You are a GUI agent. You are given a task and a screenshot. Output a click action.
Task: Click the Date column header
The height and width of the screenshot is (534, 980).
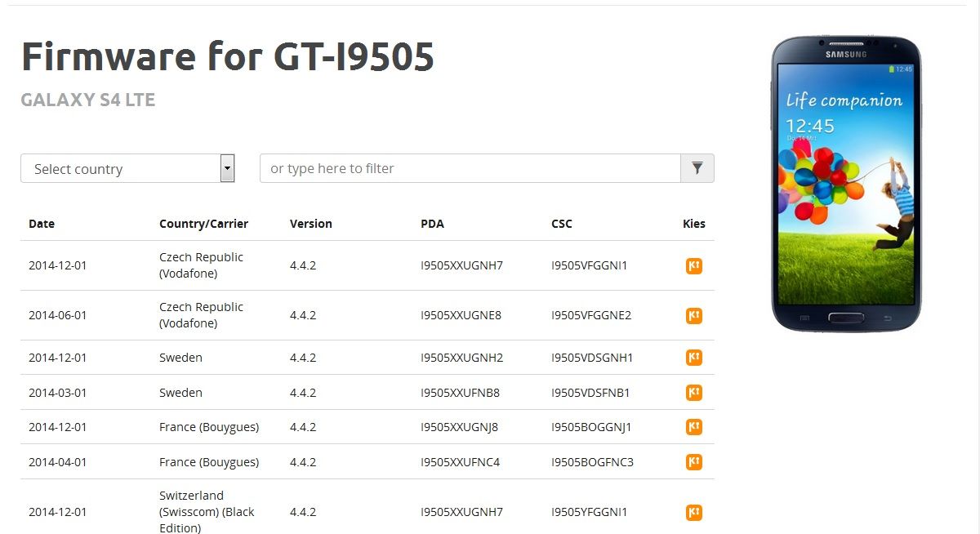tap(42, 224)
